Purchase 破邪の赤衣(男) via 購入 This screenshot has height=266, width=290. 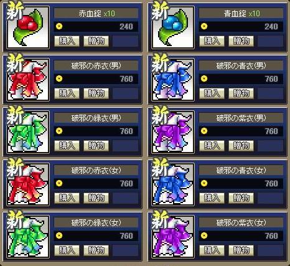(x=67, y=93)
